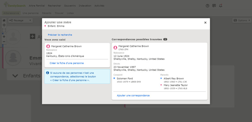The width and height of the screenshot is (252, 122).
Task: Click death date 23 November 1997
Action: click(124, 67)
